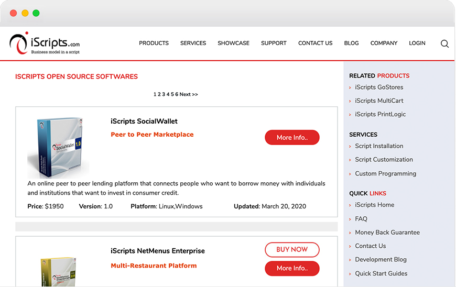The image size is (456, 287).
Task: Open the FAQ quick link
Action: tap(361, 219)
